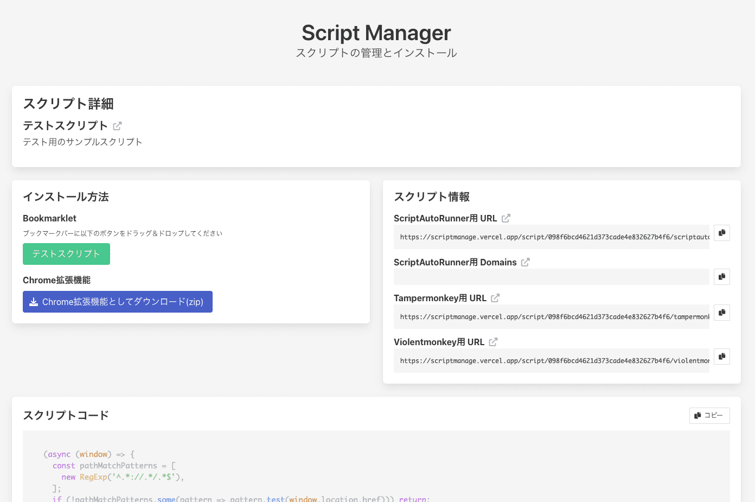This screenshot has height=502, width=755.
Task: Click the subtitle スクリプトの管理とインストール
Action: tap(376, 53)
